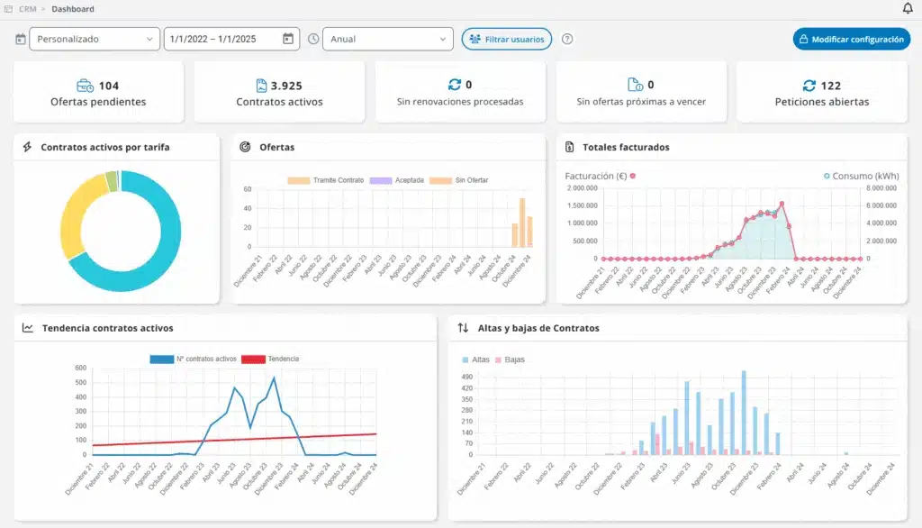
Task: Click the Modificar configuración button
Action: pos(851,40)
